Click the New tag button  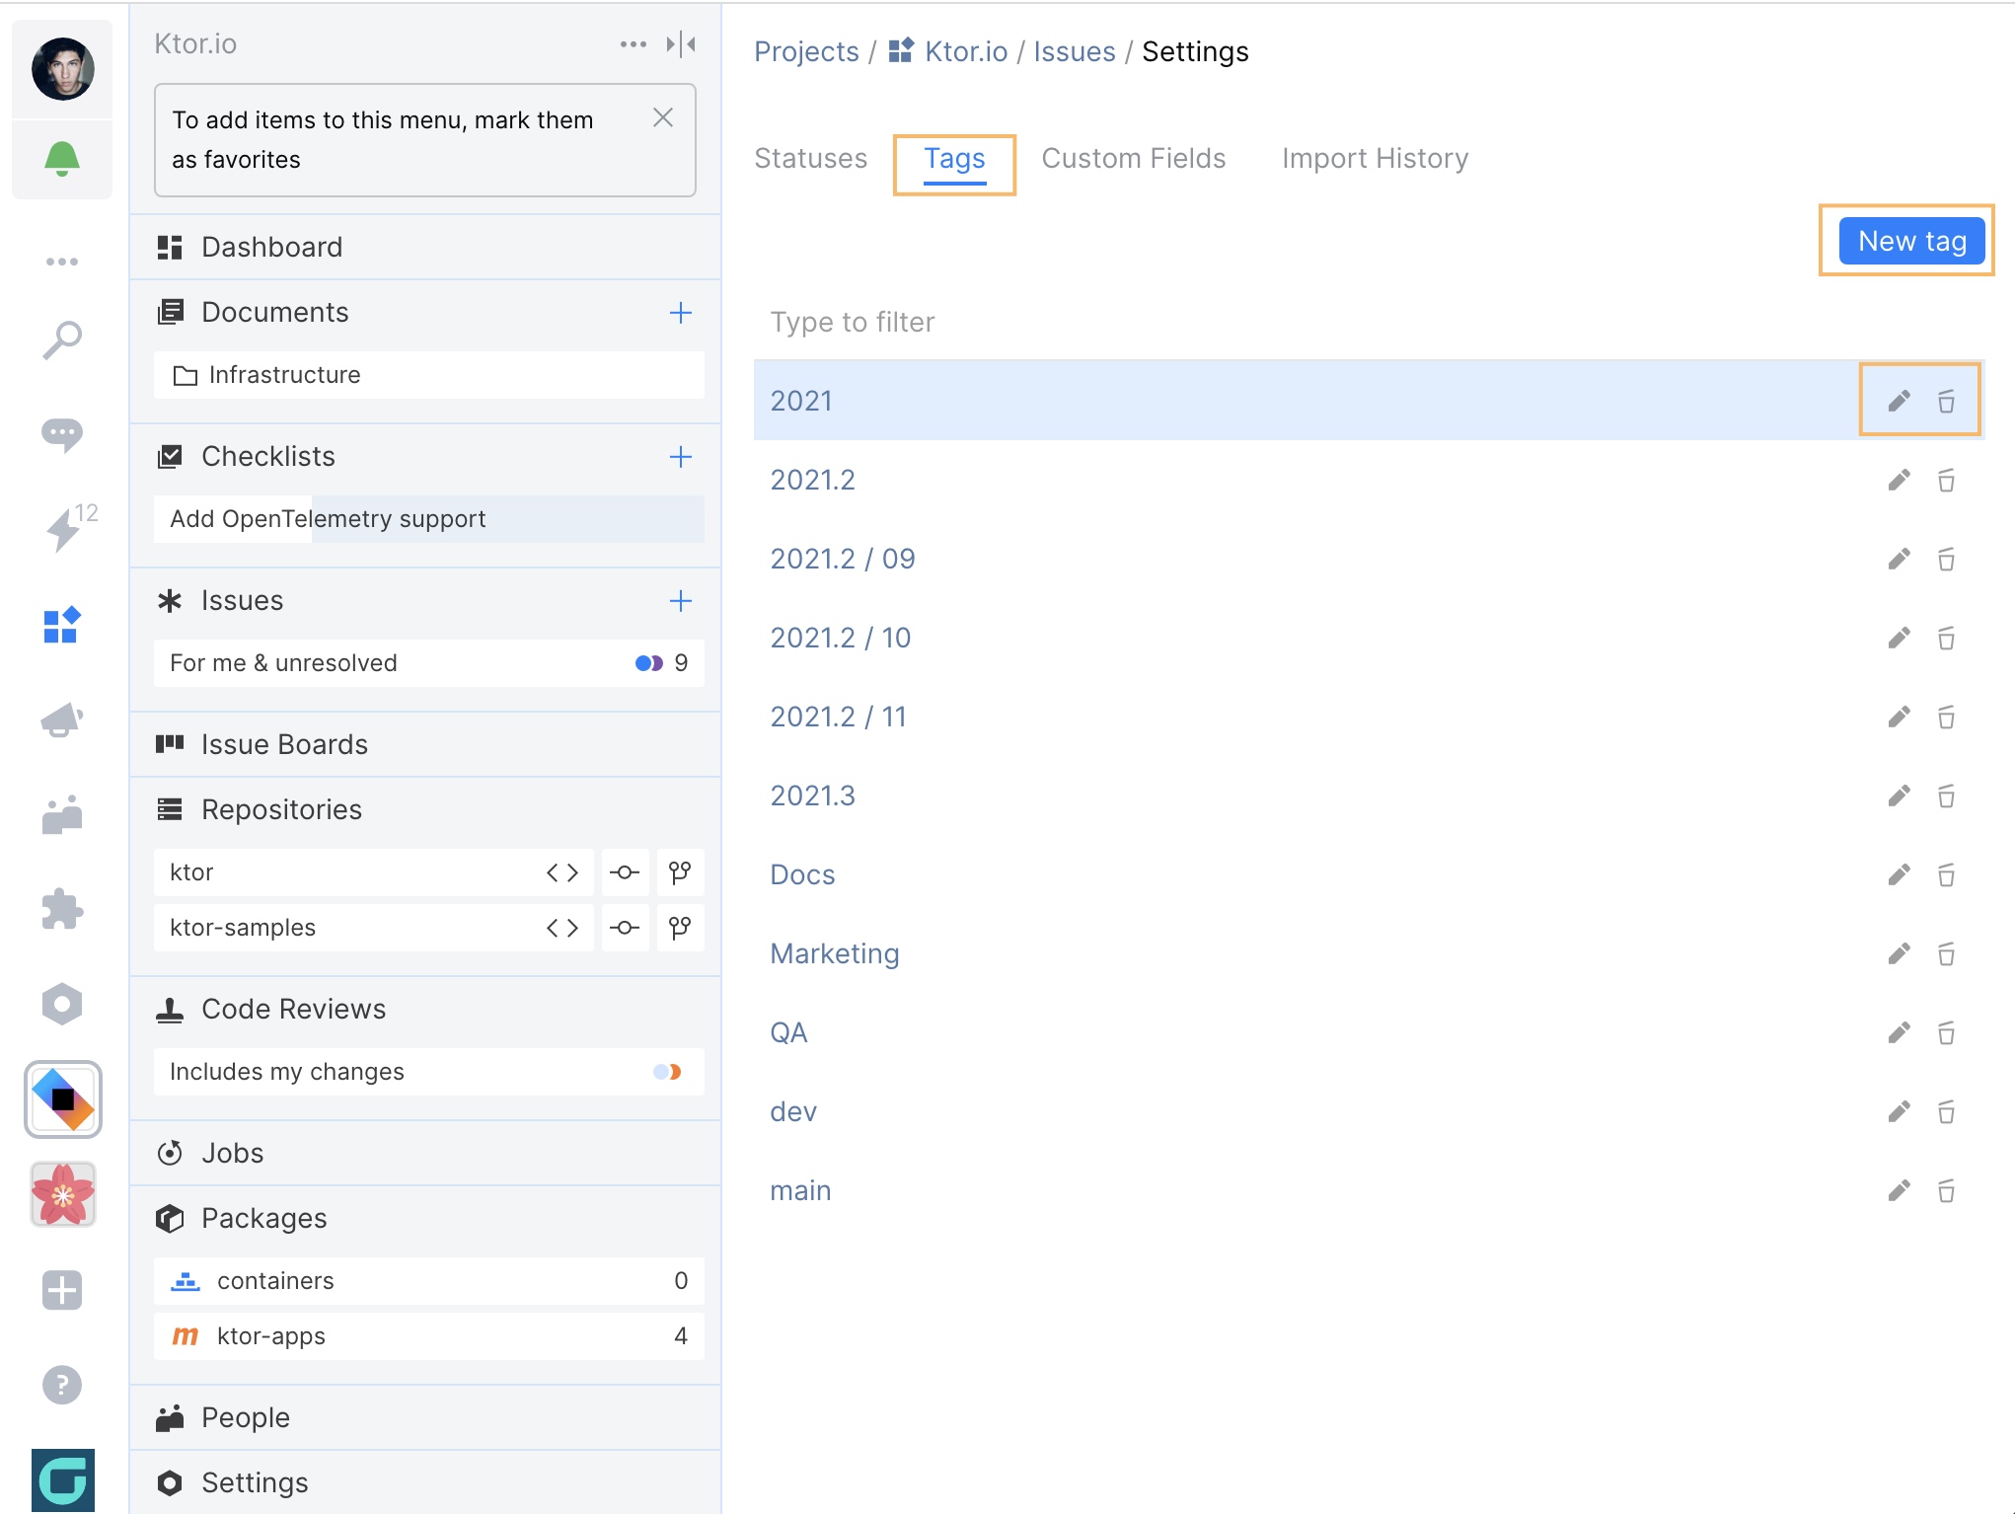(x=1910, y=240)
